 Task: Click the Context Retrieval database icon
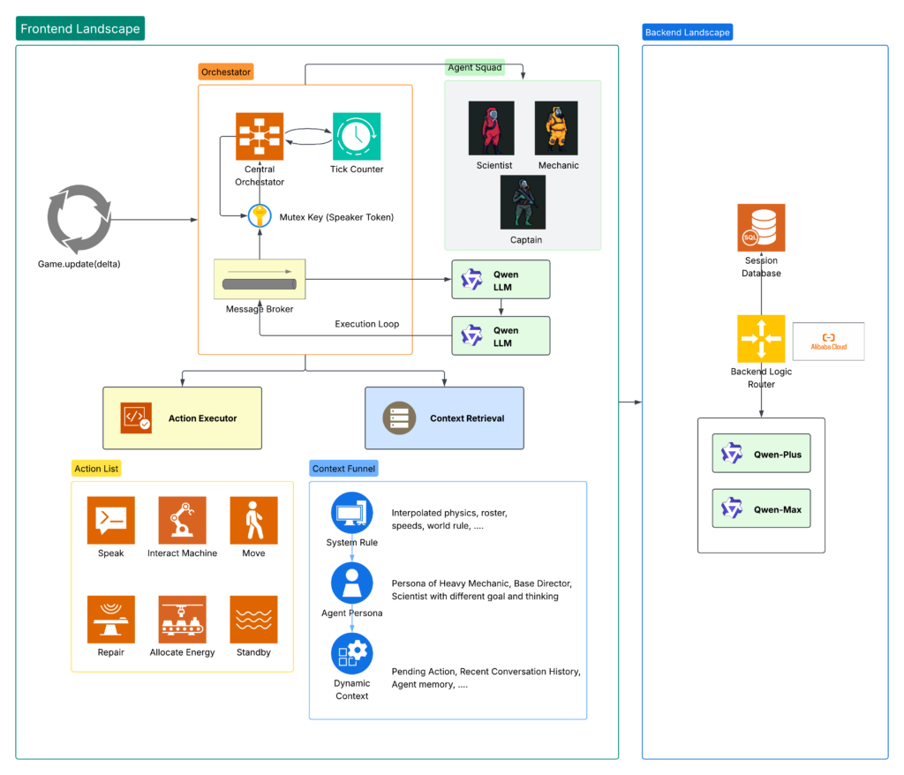399,418
